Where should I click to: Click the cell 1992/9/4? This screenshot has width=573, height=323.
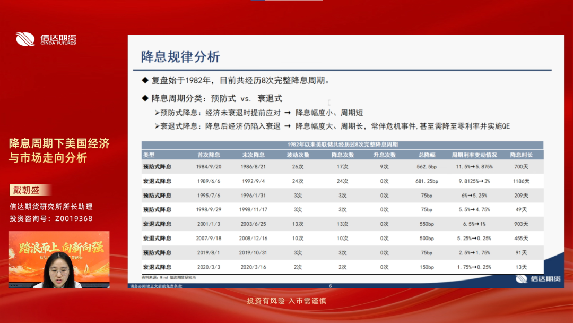click(253, 181)
